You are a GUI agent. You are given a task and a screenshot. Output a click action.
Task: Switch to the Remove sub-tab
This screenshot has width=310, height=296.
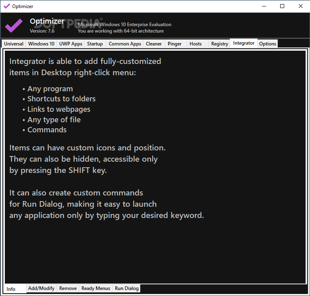click(x=68, y=288)
